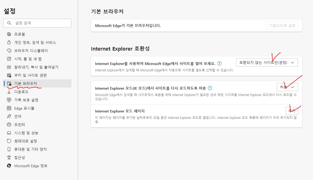Click the accessibility icon beside 접근성
This screenshot has width=313, height=180.
(x=9, y=157)
